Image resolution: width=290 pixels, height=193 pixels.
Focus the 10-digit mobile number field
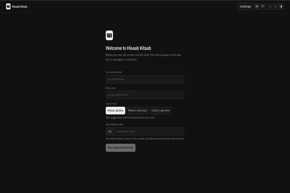(x=149, y=132)
